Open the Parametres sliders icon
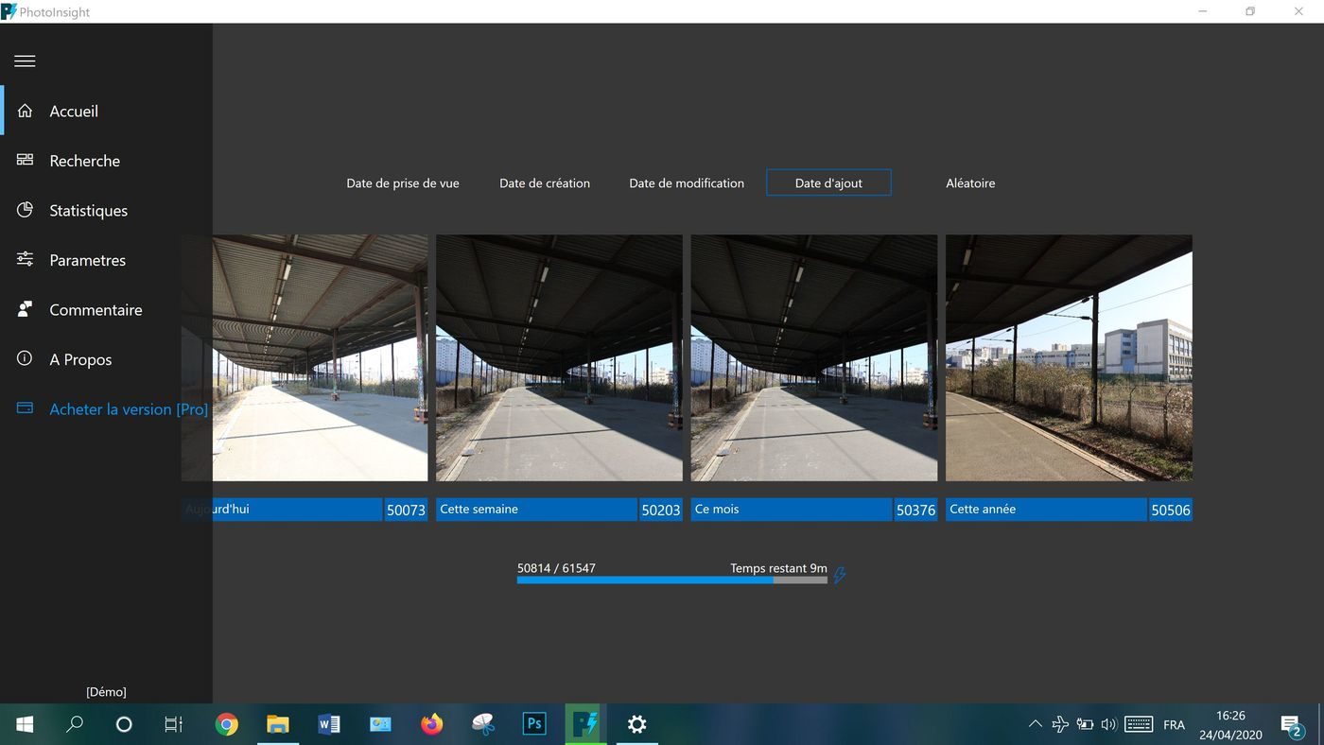This screenshot has width=1324, height=745. click(x=25, y=259)
